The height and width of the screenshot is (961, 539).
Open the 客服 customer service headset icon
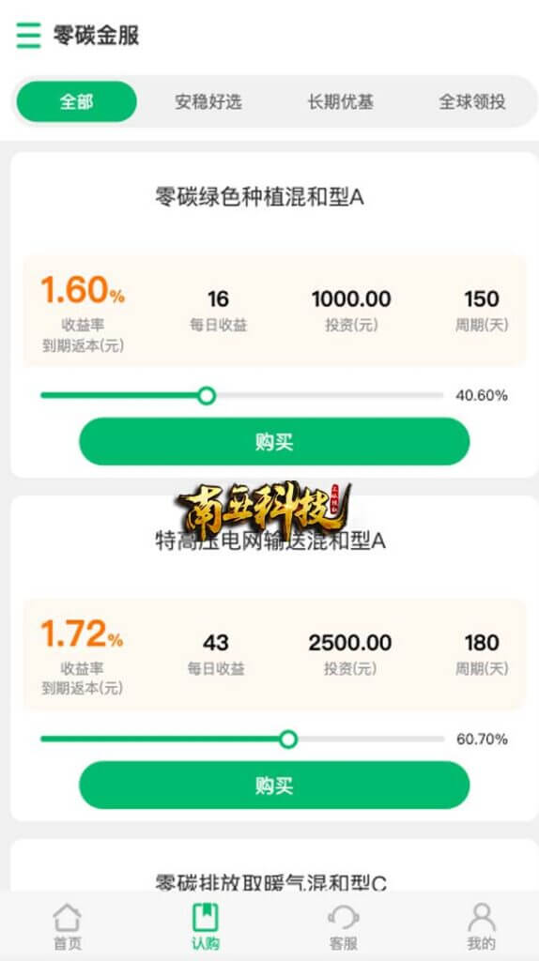click(343, 918)
